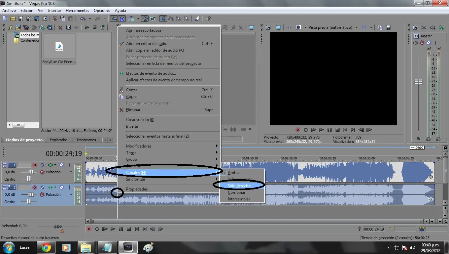Stop media preview in Project Media toolbar
This screenshot has width=449, height=254.
[x=95, y=27]
